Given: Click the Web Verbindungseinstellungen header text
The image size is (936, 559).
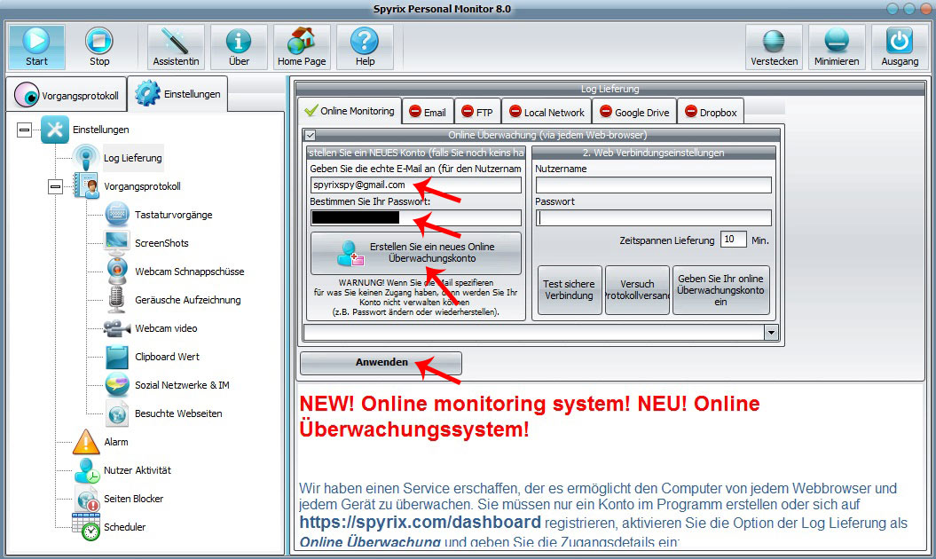Looking at the screenshot, I should [654, 153].
